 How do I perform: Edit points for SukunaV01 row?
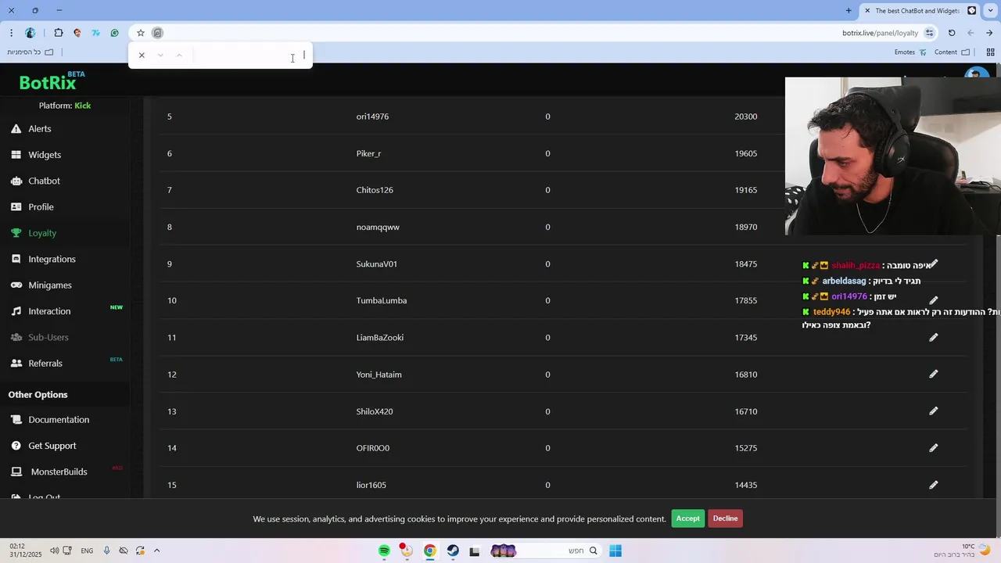[933, 264]
